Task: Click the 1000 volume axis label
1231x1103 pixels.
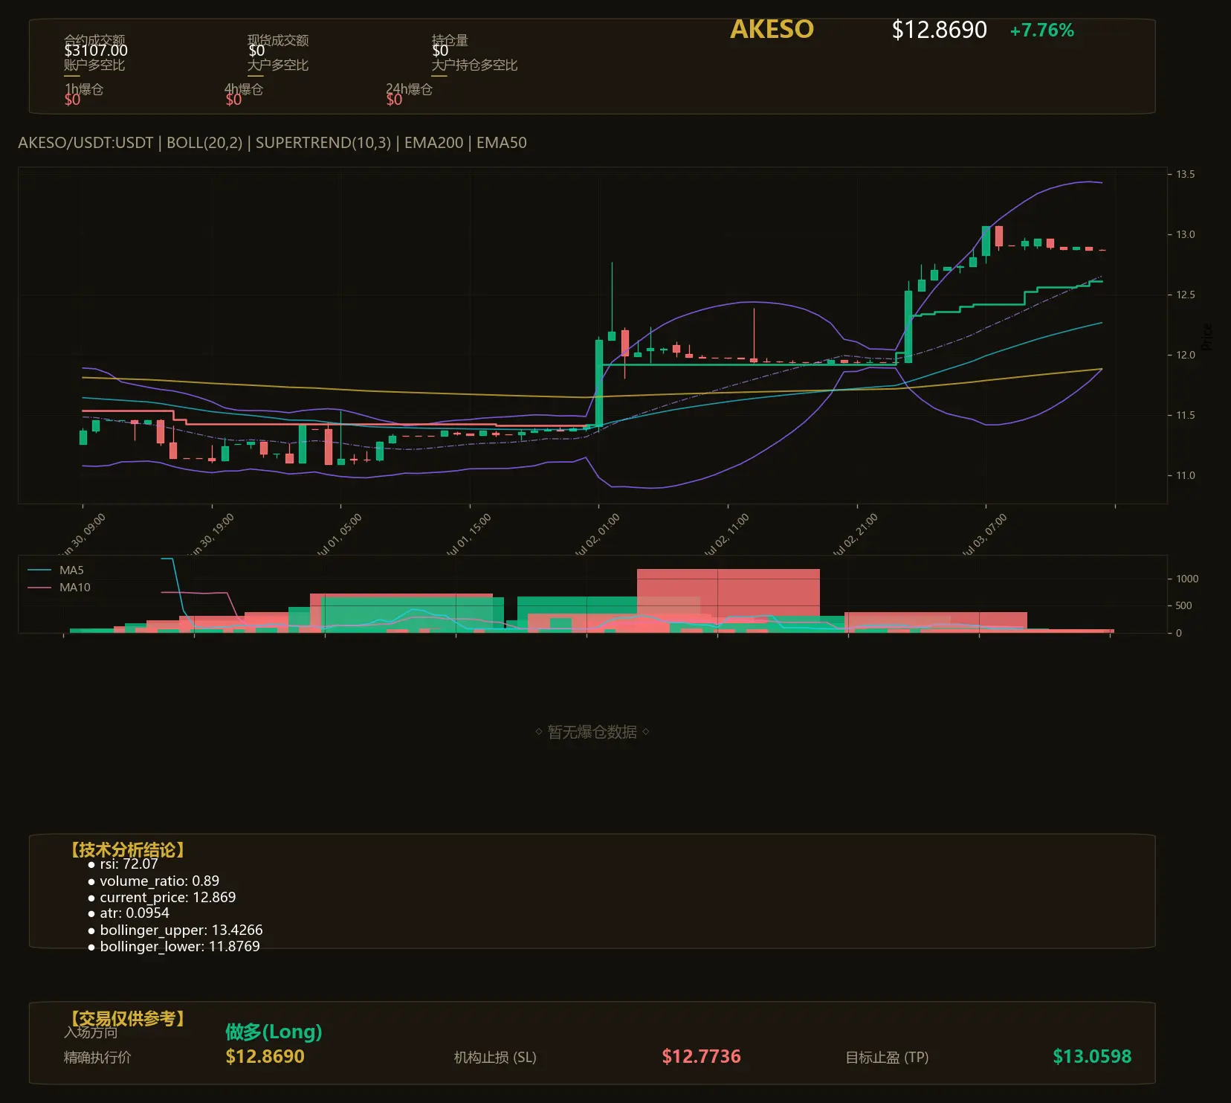Action: pos(1187,579)
